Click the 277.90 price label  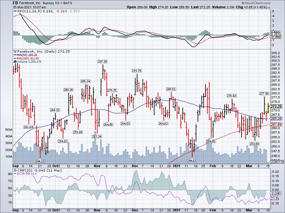[x=264, y=94]
